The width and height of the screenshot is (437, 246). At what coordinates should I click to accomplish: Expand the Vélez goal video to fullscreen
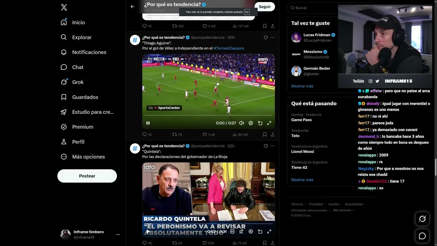point(269,123)
